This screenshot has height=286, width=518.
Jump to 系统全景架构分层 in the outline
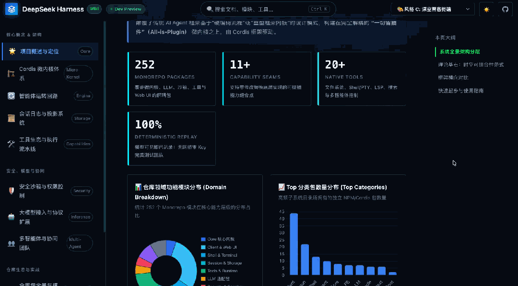[459, 51]
